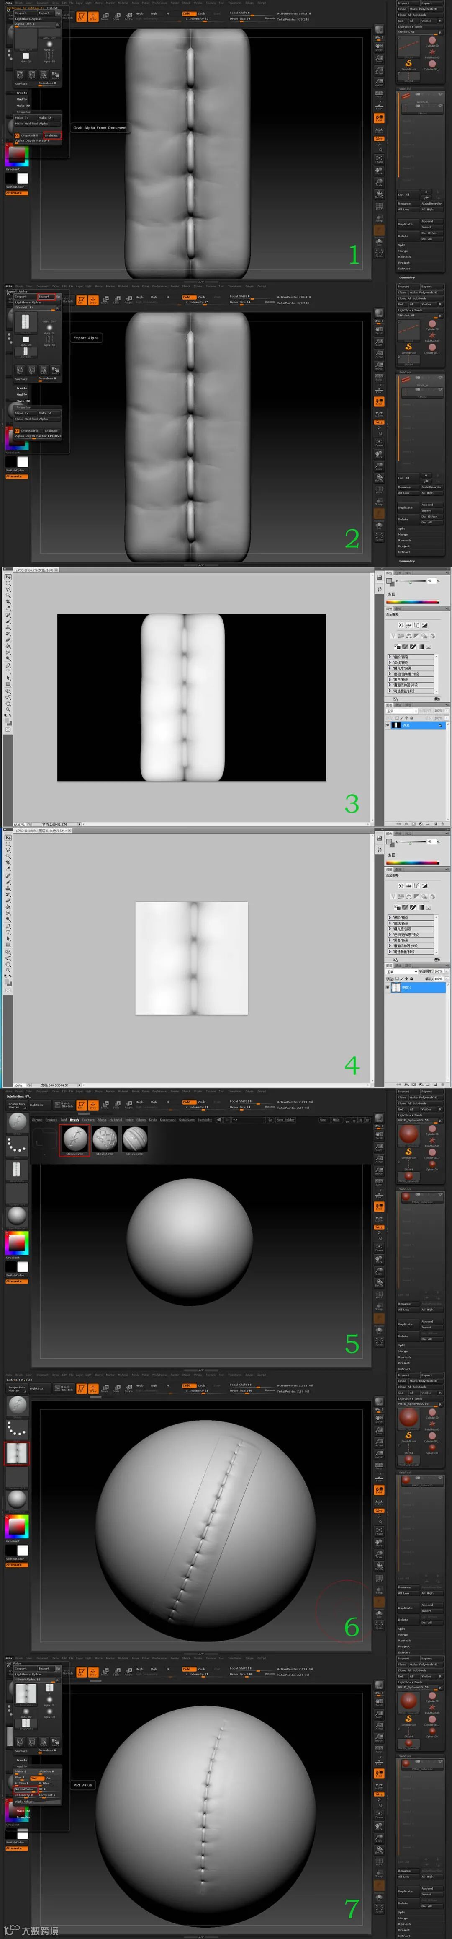Activate Edit mode icon in top ZBrush window
452x1939 pixels.
click(81, 16)
